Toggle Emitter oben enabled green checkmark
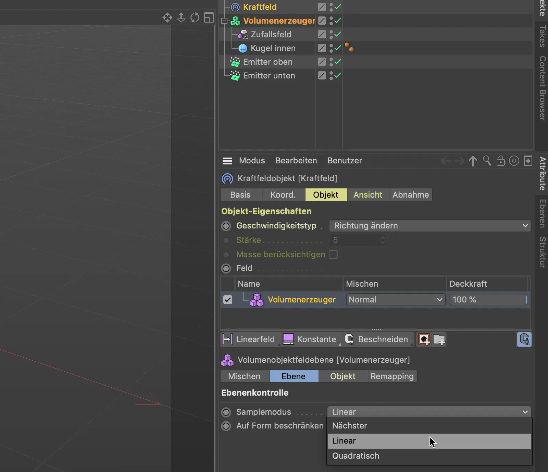This screenshot has height=472, width=548. coord(338,62)
